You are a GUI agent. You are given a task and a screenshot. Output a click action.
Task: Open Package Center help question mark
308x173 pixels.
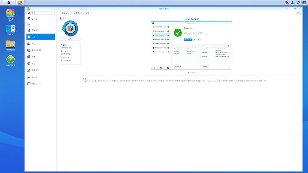[287, 9]
